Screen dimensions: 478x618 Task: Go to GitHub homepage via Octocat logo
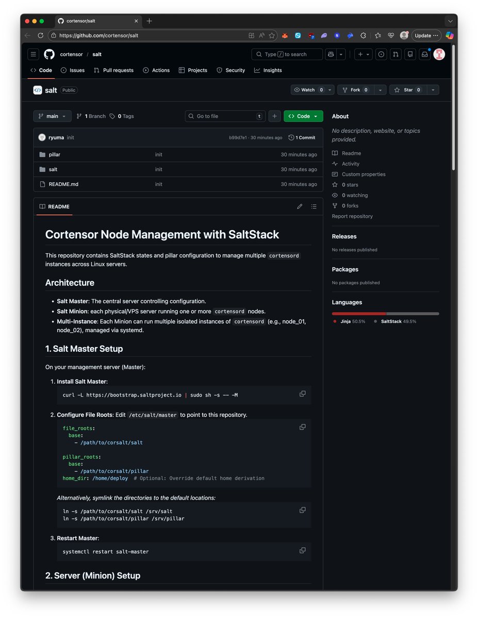pos(49,54)
